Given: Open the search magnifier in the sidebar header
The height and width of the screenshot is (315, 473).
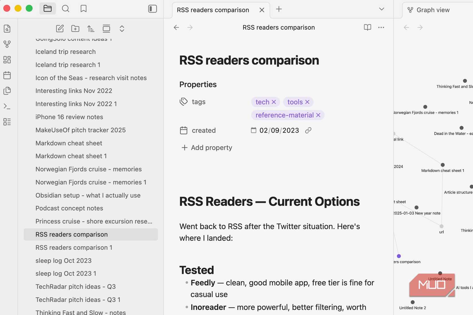Looking at the screenshot, I should [x=66, y=9].
